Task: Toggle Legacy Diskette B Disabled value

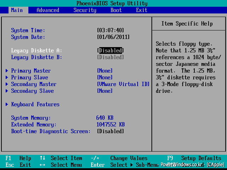Action: click(x=110, y=57)
